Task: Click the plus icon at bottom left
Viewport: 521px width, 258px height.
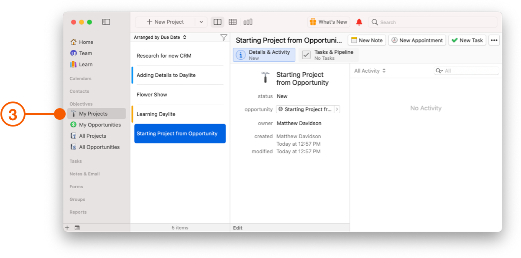Action: point(67,228)
